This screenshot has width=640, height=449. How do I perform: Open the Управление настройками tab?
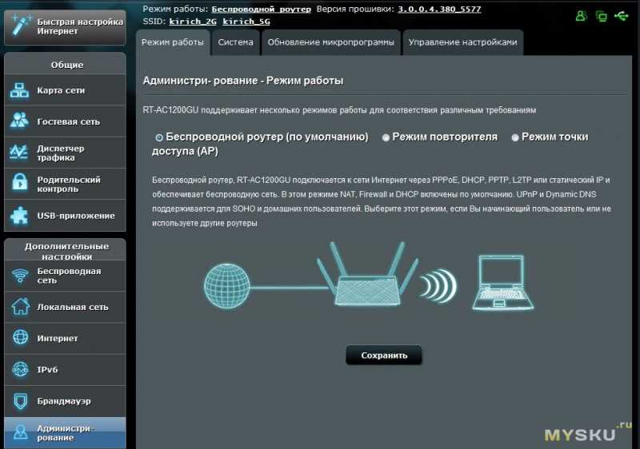click(463, 42)
